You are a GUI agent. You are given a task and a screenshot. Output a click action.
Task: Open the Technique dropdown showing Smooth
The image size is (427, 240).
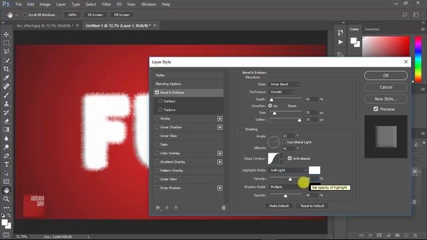point(282,92)
